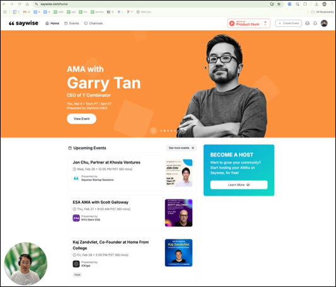
Task: Open the browser extensions puzzle icon
Action: pos(305,4)
